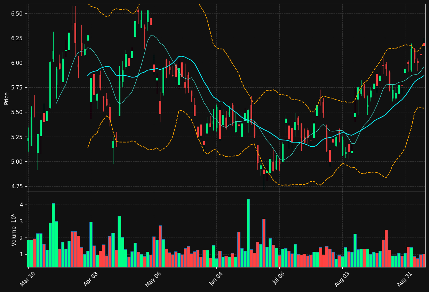
Task: Select the "Apr 08" date axis label
Action: click(90, 280)
